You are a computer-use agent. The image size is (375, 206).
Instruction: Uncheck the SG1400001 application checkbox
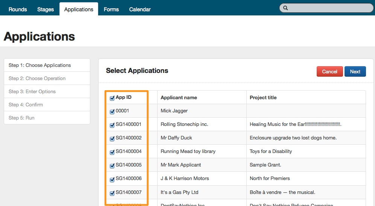112,125
